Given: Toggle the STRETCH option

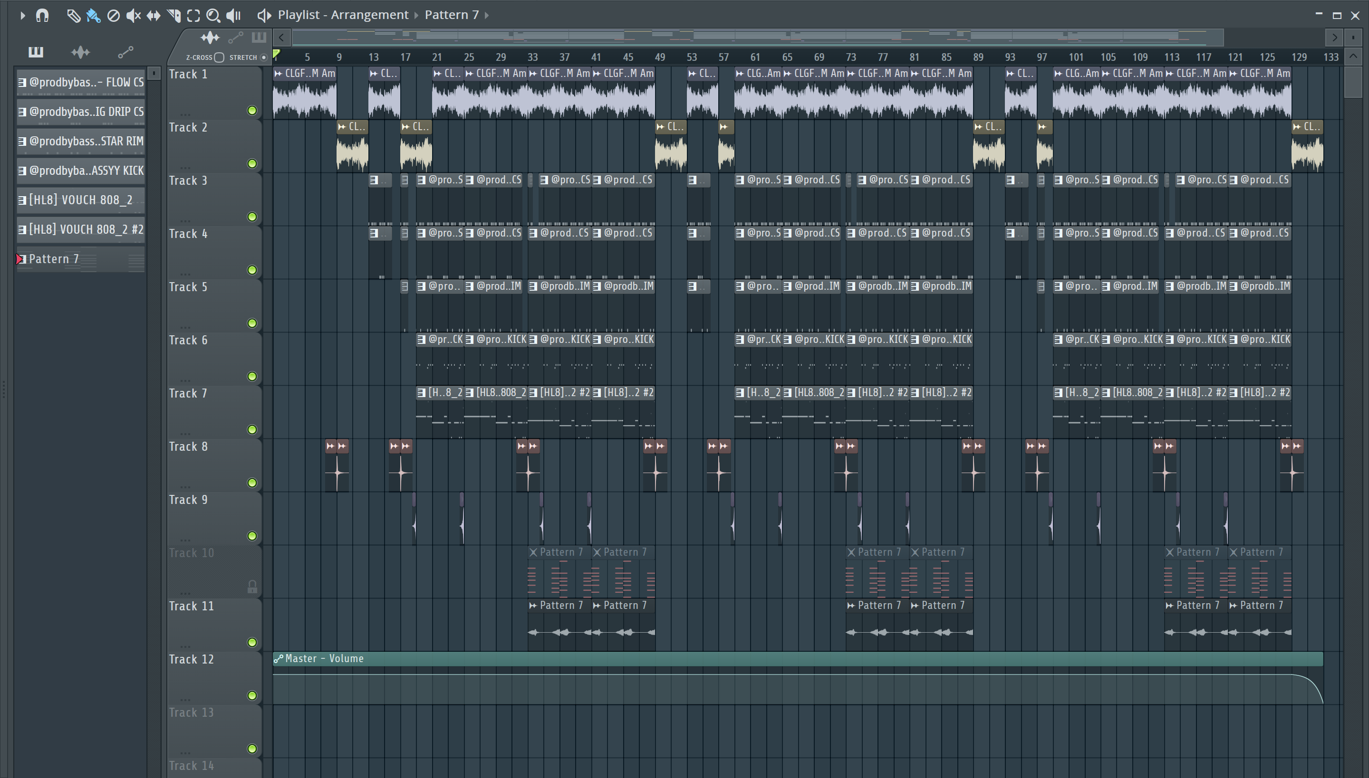Looking at the screenshot, I should (x=263, y=57).
